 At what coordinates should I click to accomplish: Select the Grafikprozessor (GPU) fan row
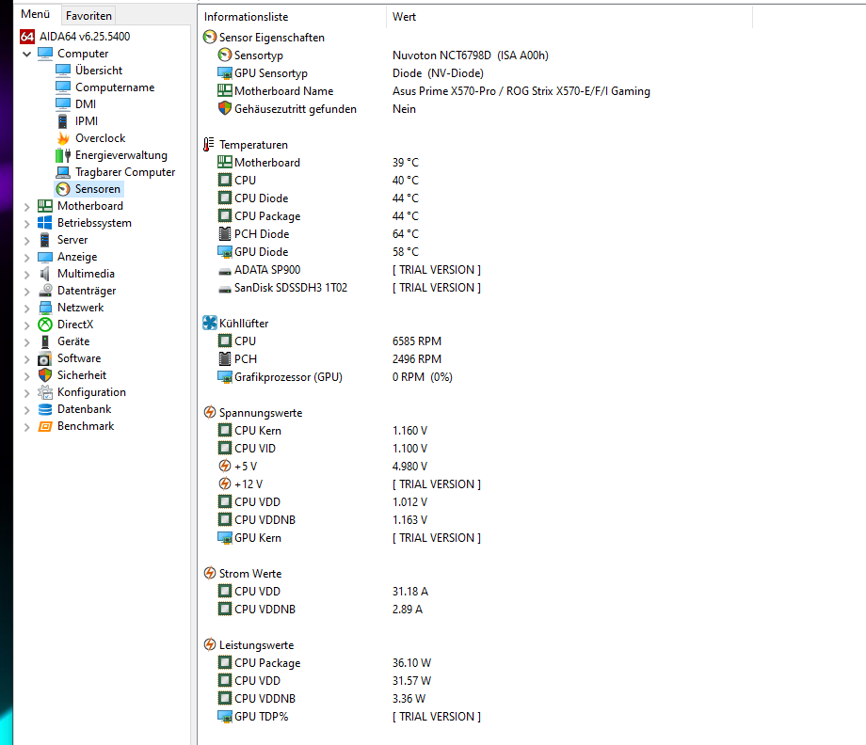click(x=335, y=377)
